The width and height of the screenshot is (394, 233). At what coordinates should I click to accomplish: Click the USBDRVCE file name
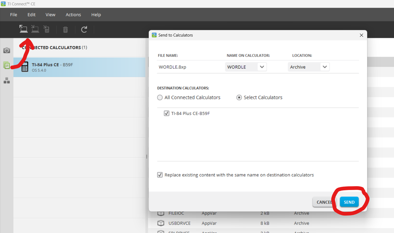(179, 223)
